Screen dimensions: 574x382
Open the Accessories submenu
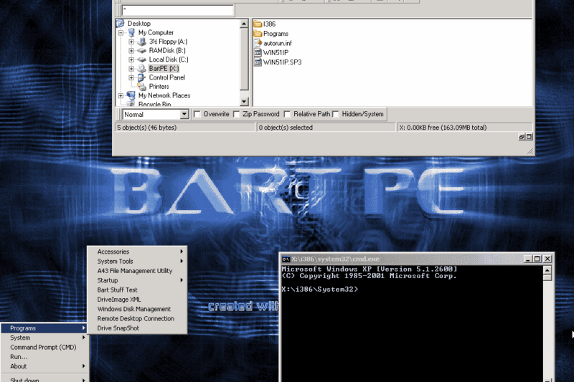137,252
